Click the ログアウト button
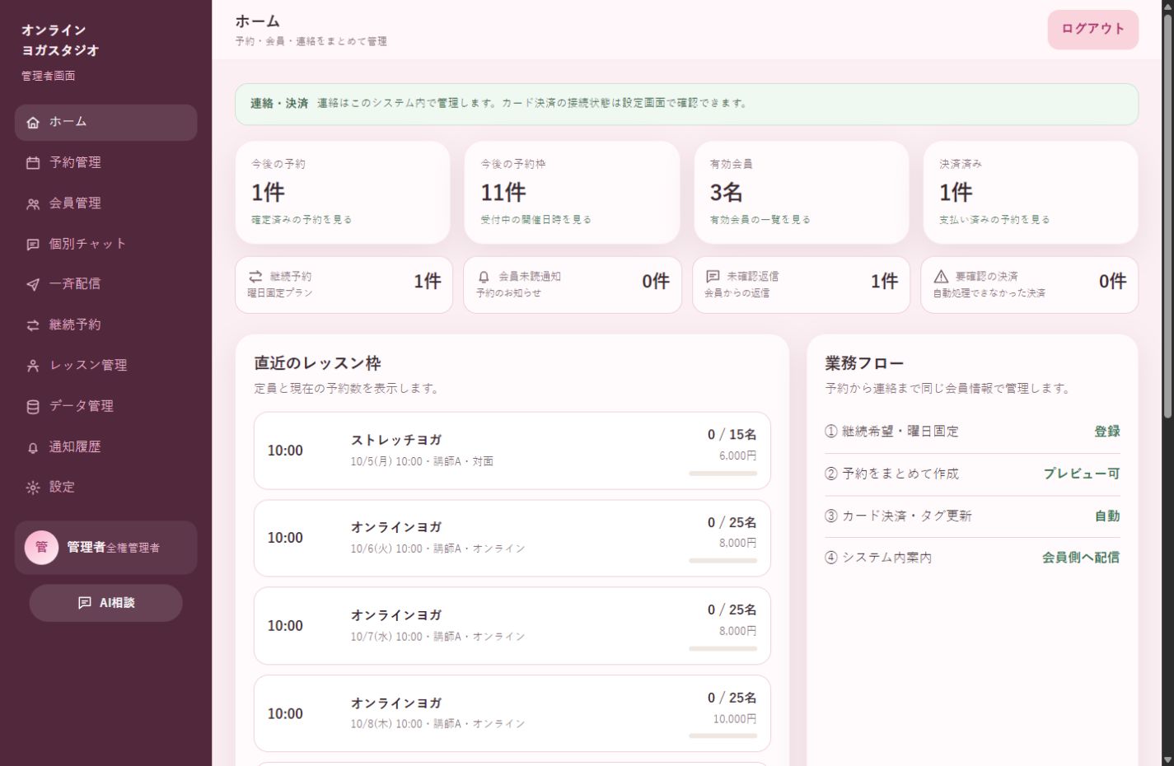1174x766 pixels. (1092, 29)
